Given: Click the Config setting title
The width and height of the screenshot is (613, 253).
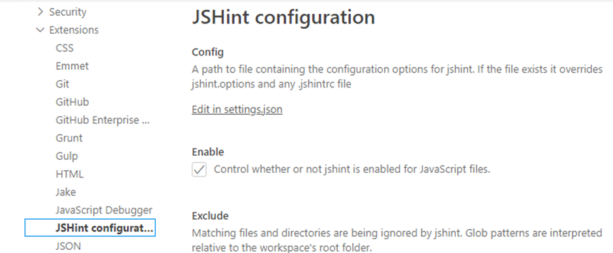Looking at the screenshot, I should 207,52.
